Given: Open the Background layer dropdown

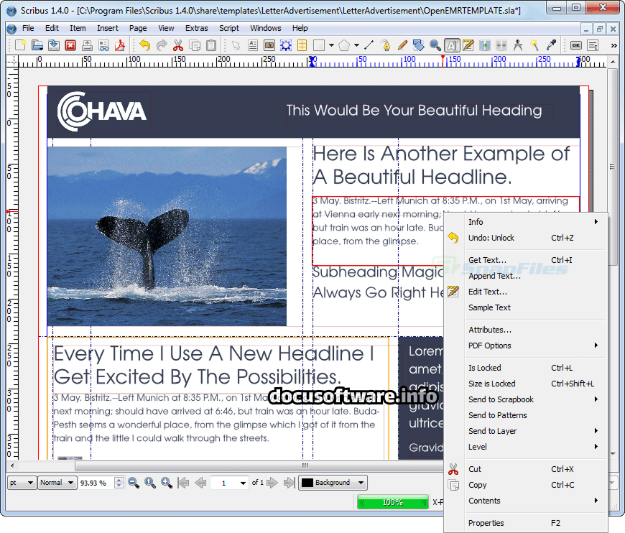Looking at the screenshot, I should pyautogui.click(x=333, y=483).
